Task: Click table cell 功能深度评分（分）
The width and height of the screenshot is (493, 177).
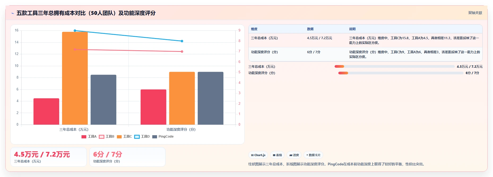Action: [264, 52]
